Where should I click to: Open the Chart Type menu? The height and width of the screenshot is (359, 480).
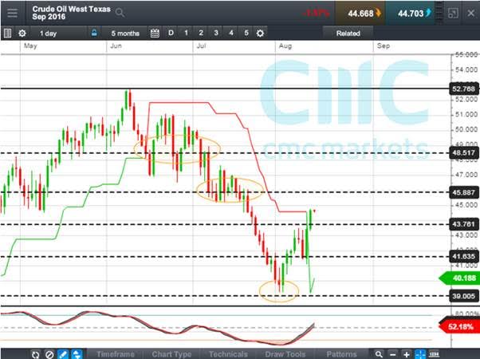[171, 354]
